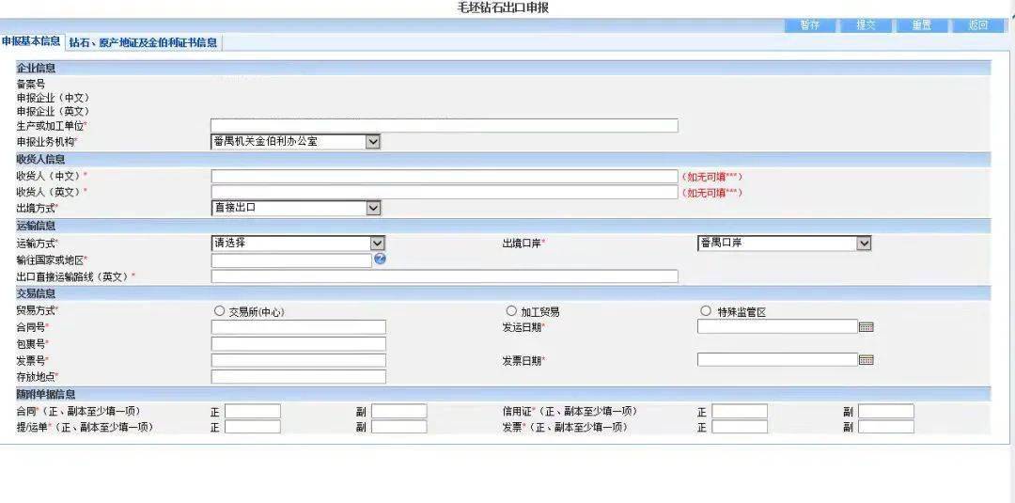This screenshot has height=503, width=1015.
Task: Open calendar picker for 发票日期
Action: (867, 360)
